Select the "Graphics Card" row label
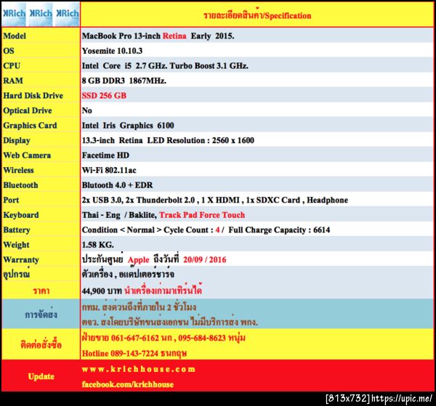This screenshot has width=436, height=406. [x=30, y=126]
